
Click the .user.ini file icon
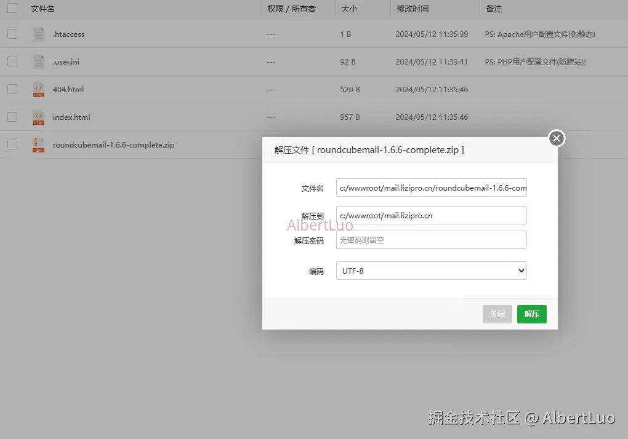click(38, 62)
